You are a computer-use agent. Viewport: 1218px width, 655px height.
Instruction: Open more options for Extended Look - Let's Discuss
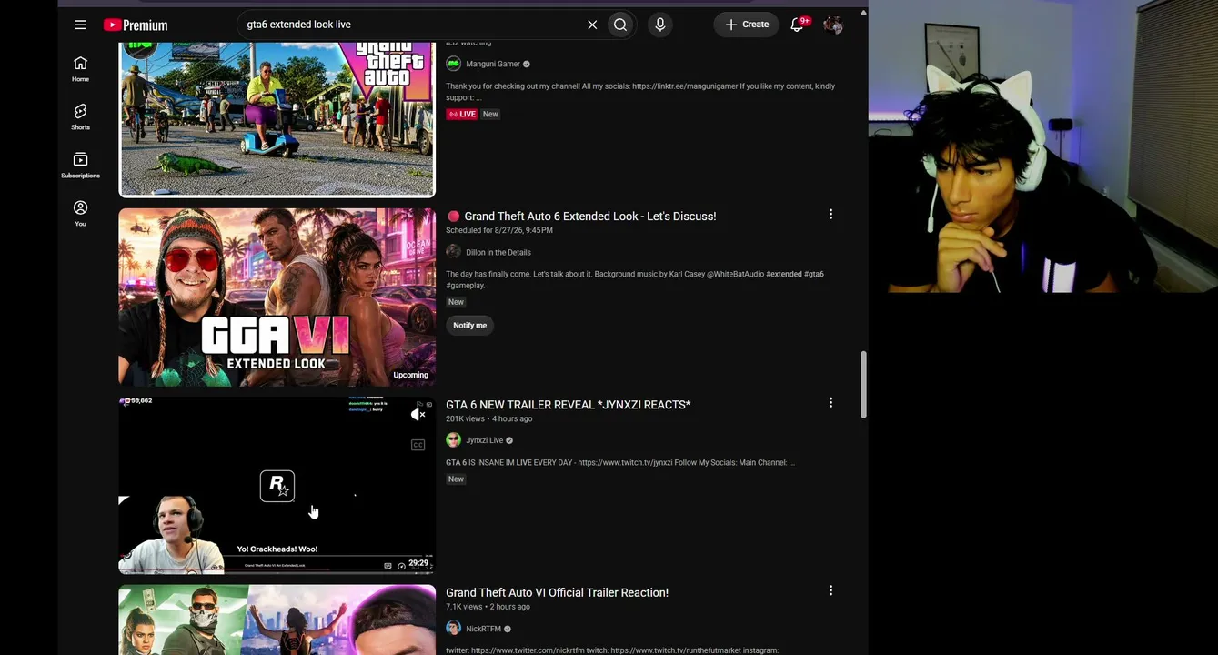[830, 214]
